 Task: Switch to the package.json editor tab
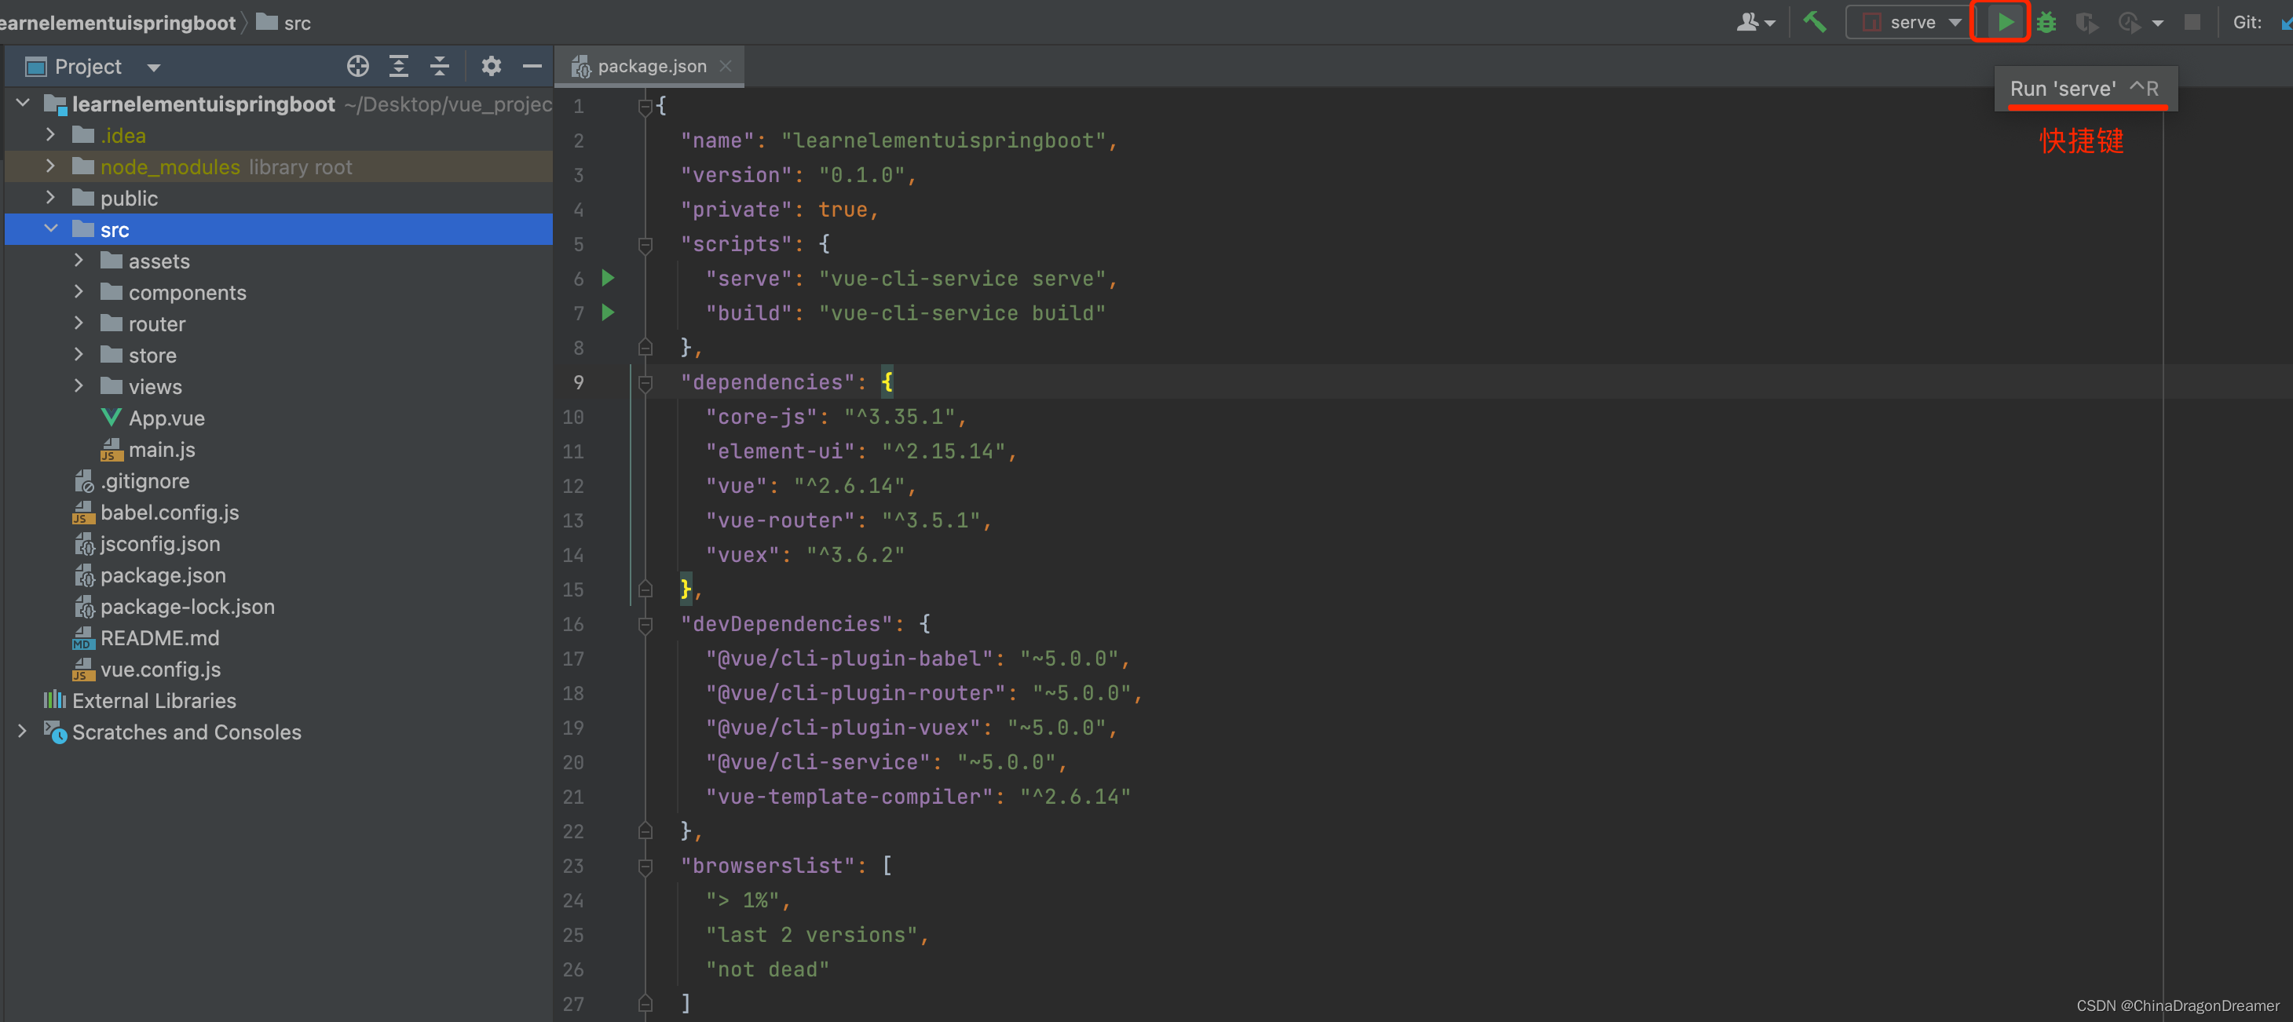tap(649, 66)
